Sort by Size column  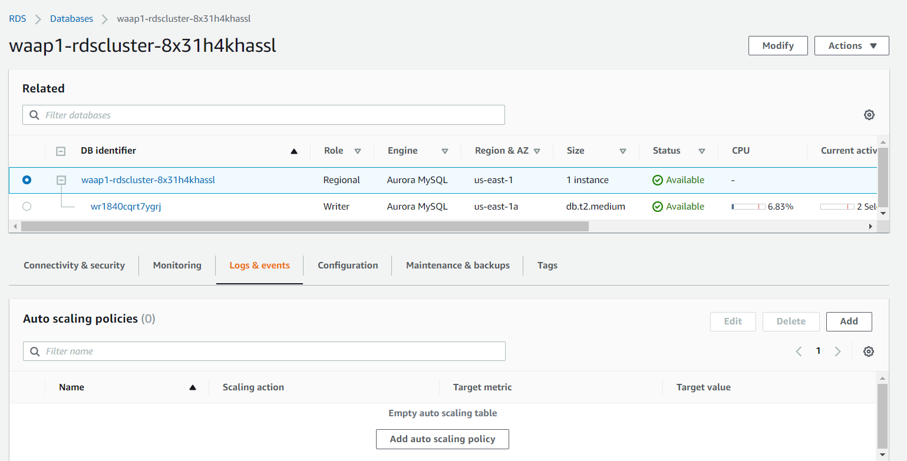[x=623, y=151]
